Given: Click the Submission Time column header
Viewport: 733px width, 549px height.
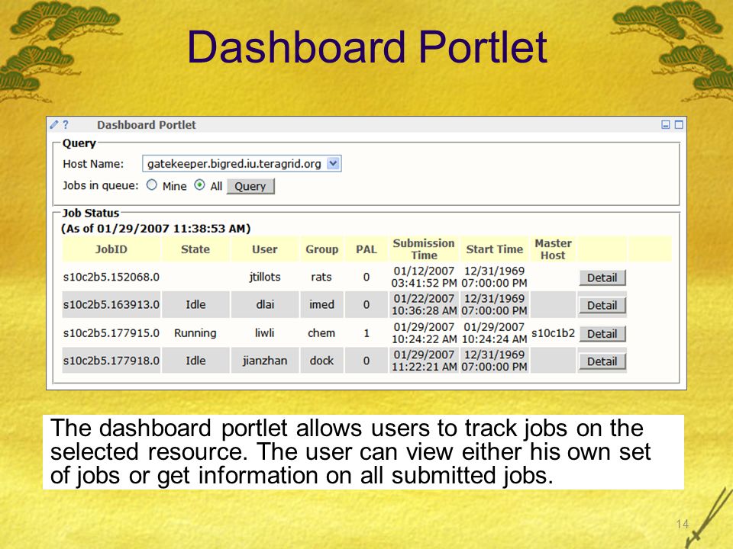Looking at the screenshot, I should coord(424,249).
